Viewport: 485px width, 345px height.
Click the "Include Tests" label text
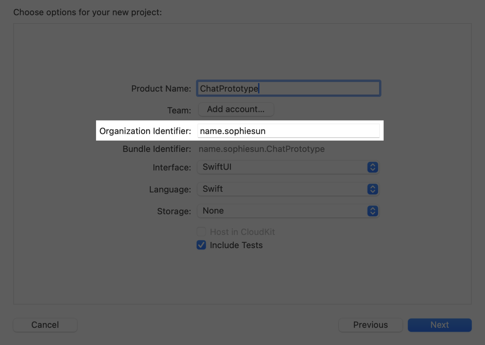pos(236,245)
